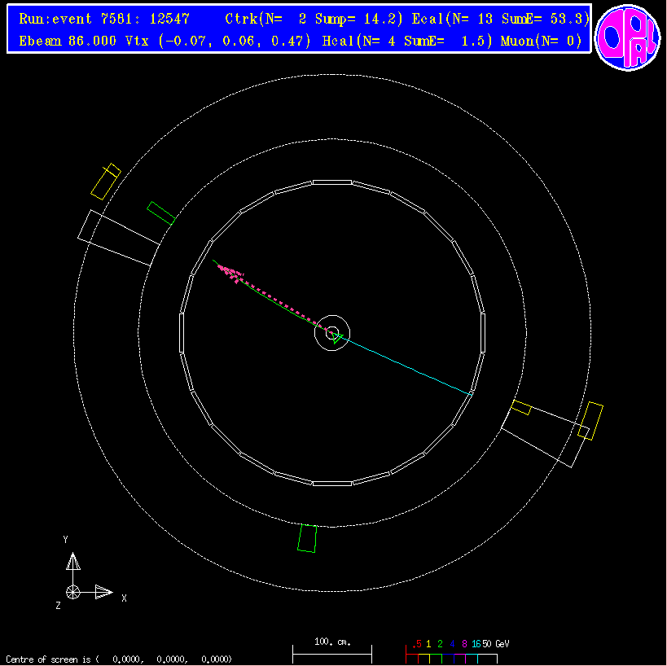Select the cyan track line
The width and height of the screenshot is (667, 666).
[407, 366]
